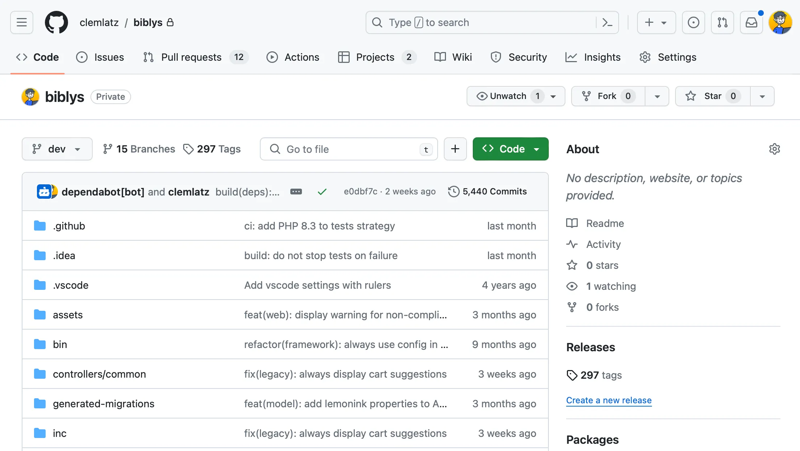Open the commit message details ellipsis
This screenshot has height=451, width=800.
(x=296, y=192)
